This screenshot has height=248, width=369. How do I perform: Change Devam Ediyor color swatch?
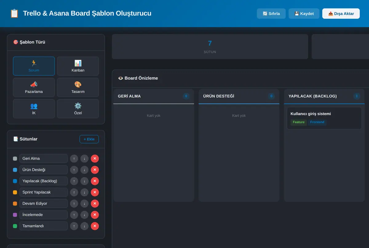click(15, 203)
